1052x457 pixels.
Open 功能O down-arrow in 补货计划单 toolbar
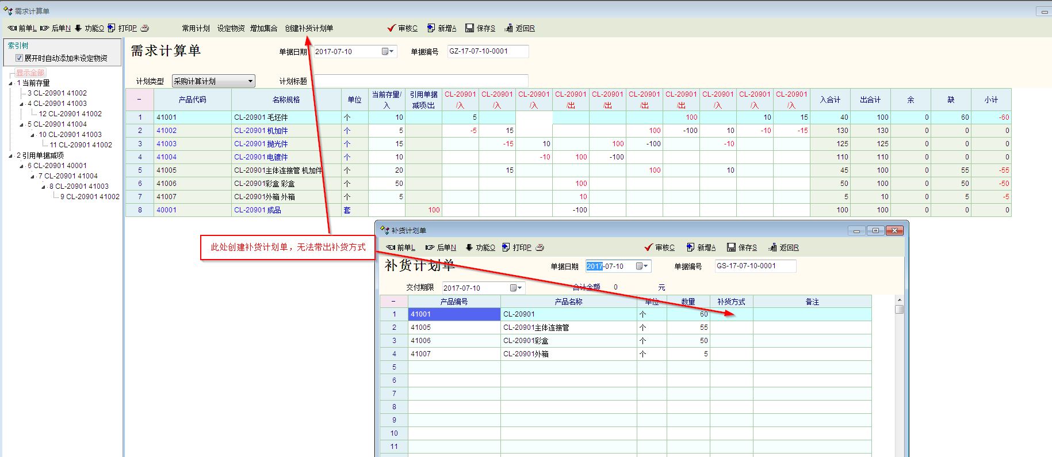click(x=469, y=247)
